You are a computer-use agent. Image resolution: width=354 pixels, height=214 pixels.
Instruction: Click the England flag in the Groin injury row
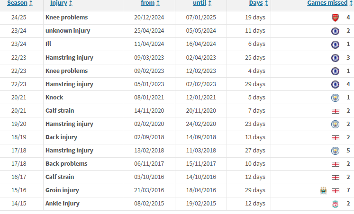[335, 190]
